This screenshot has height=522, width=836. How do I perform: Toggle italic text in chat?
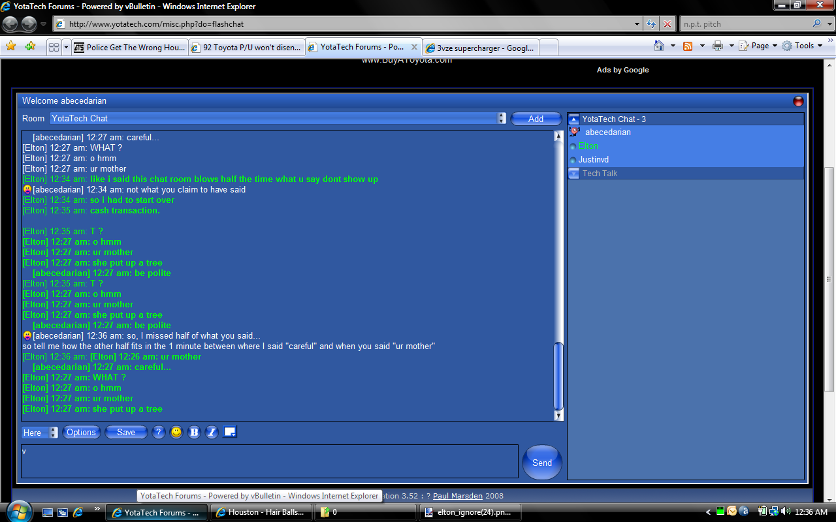(212, 432)
